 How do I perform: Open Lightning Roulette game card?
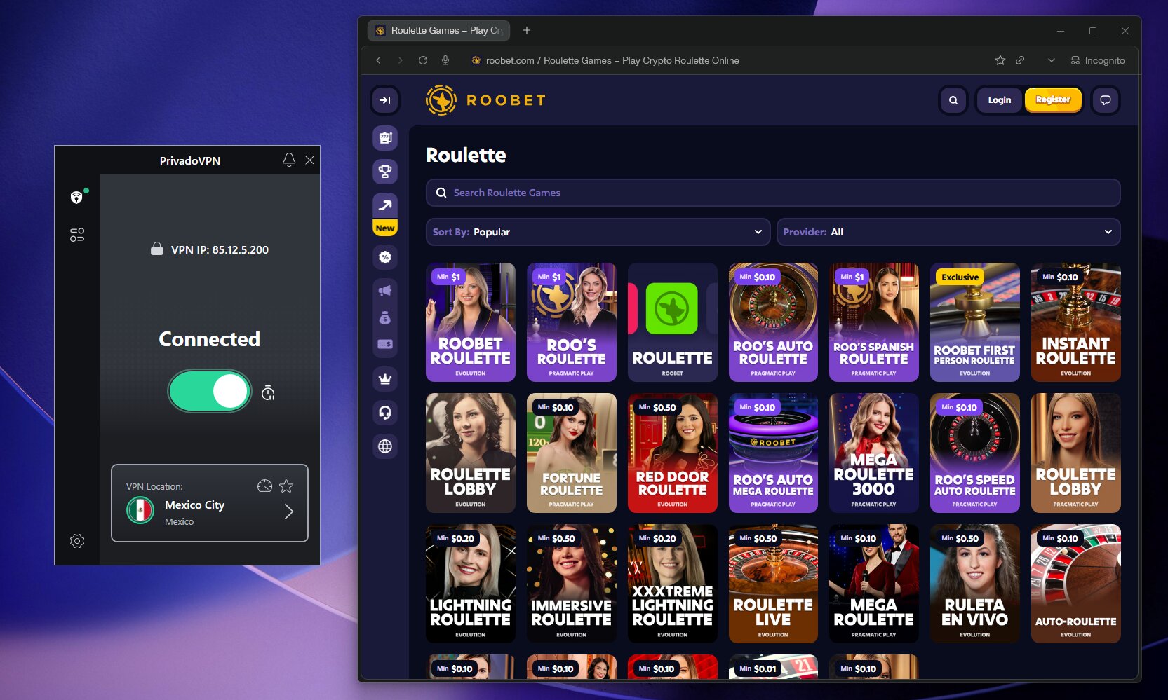click(x=471, y=584)
